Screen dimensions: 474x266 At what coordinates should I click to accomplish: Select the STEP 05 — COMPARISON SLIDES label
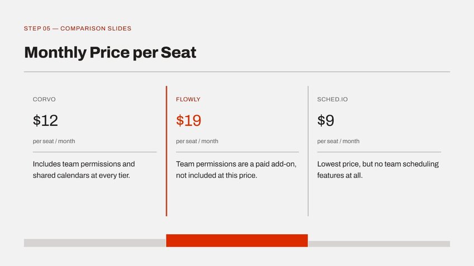tap(78, 28)
